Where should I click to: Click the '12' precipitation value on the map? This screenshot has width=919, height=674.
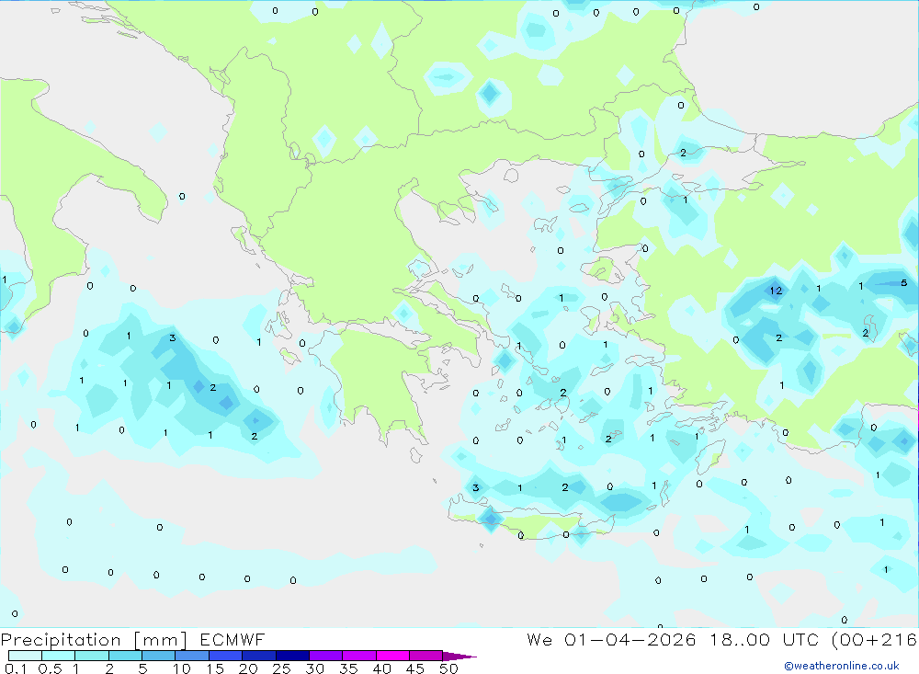pos(776,291)
